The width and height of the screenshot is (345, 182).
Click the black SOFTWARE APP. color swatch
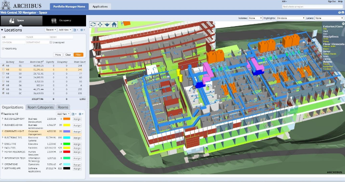click(66, 168)
